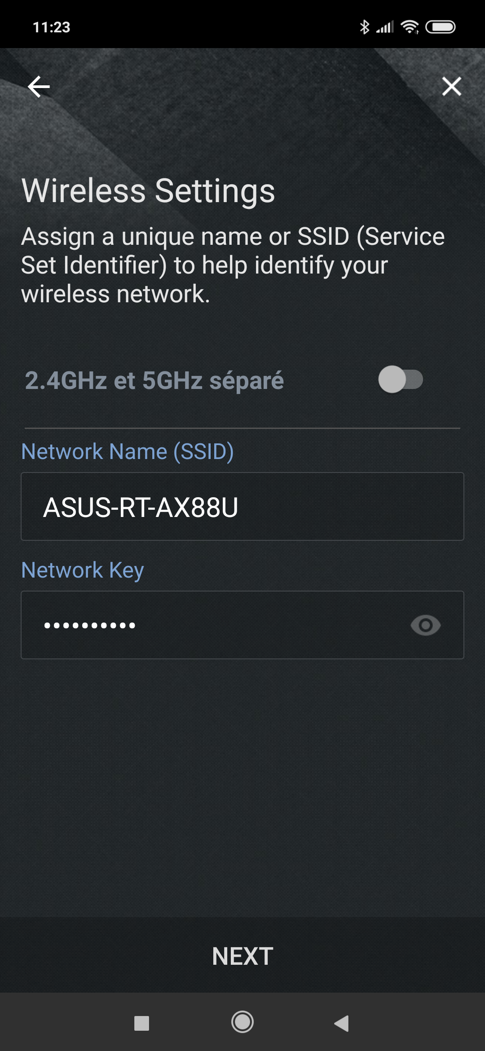This screenshot has height=1051, width=485.
Task: Tap the Bluetooth status bar icon
Action: [364, 27]
